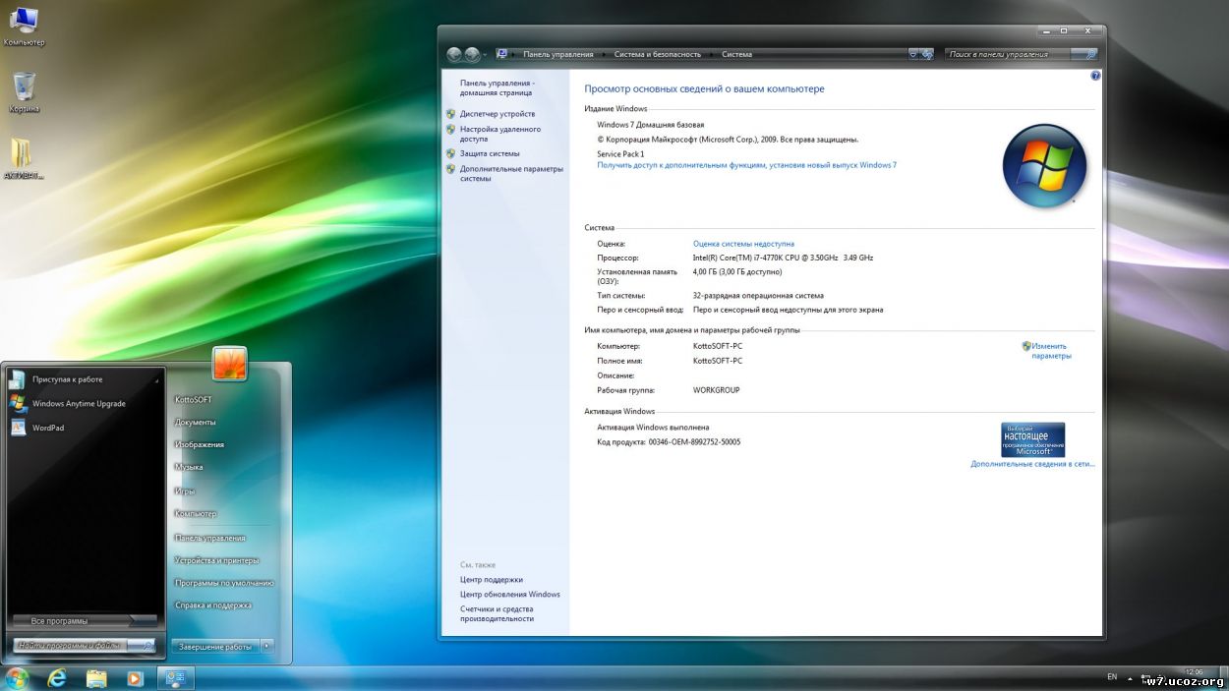Click the refresh icon in the address bar
Image resolution: width=1229 pixels, height=691 pixels.
(924, 54)
